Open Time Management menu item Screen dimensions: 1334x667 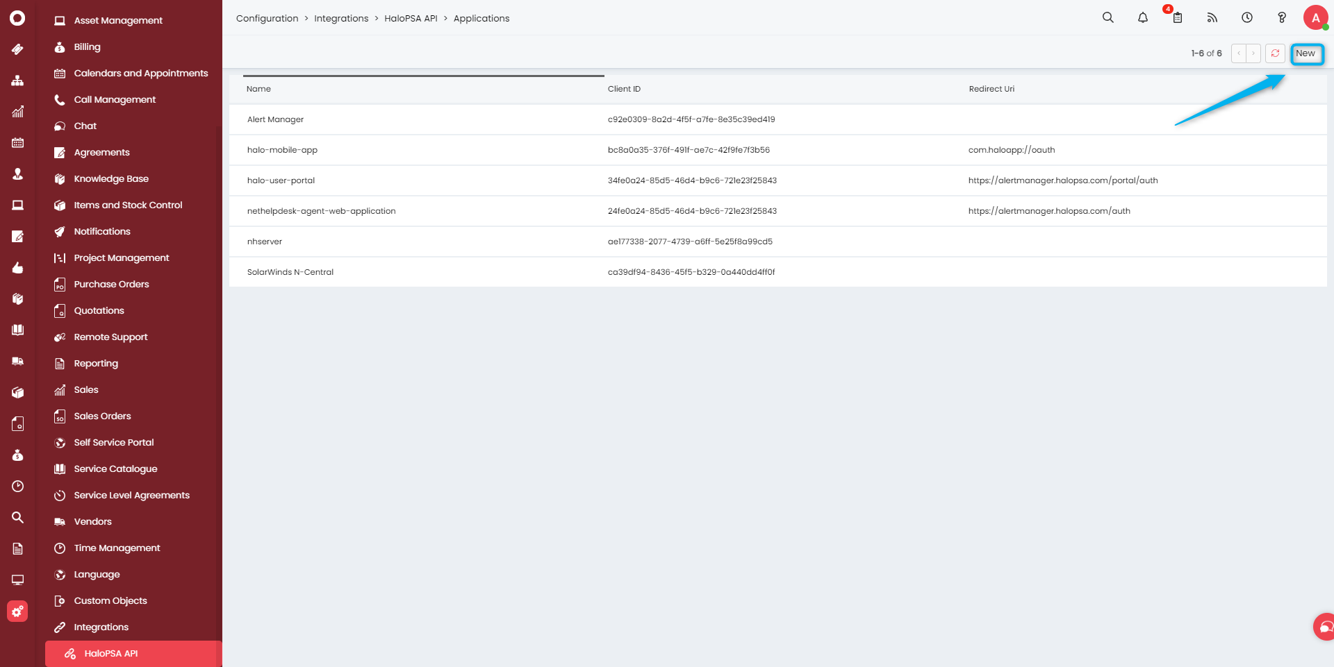point(117,548)
